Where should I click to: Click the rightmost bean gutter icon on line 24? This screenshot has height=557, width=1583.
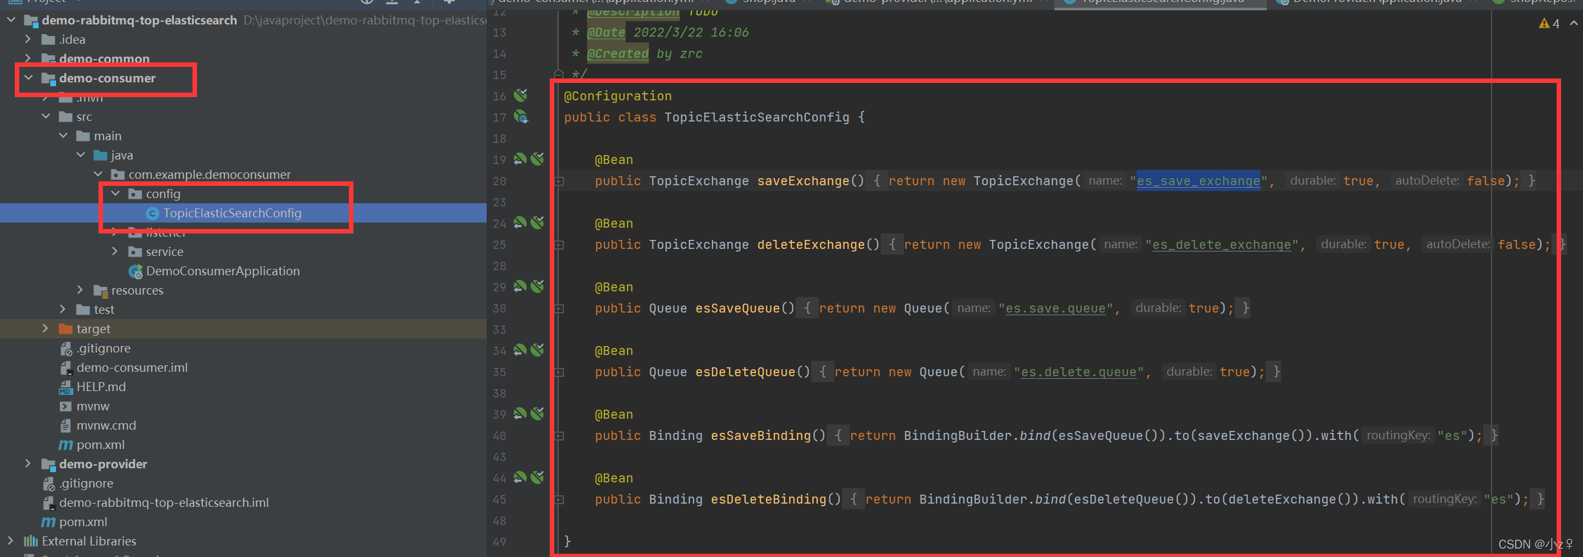538,223
